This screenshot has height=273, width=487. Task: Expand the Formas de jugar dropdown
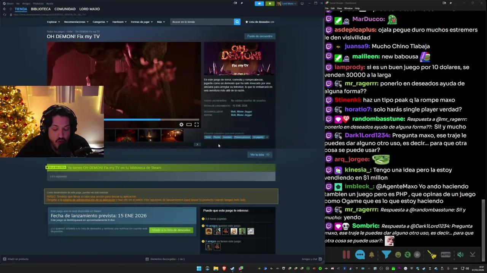[142, 22]
